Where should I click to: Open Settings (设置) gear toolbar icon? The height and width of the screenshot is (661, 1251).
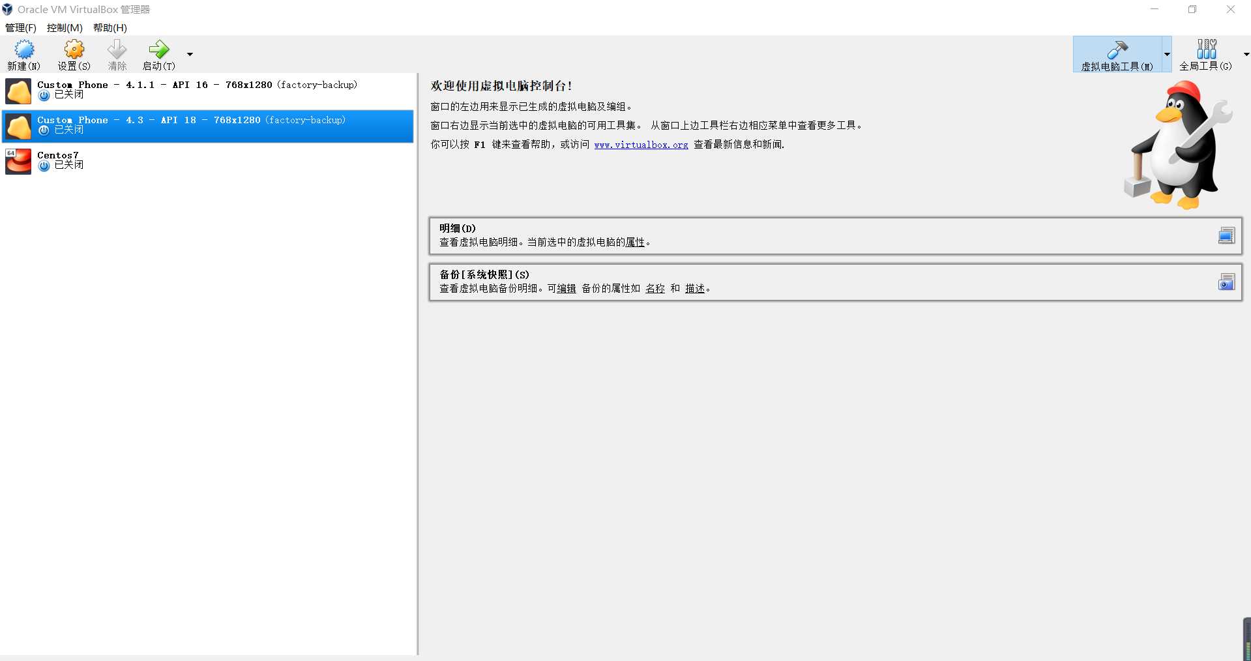74,50
